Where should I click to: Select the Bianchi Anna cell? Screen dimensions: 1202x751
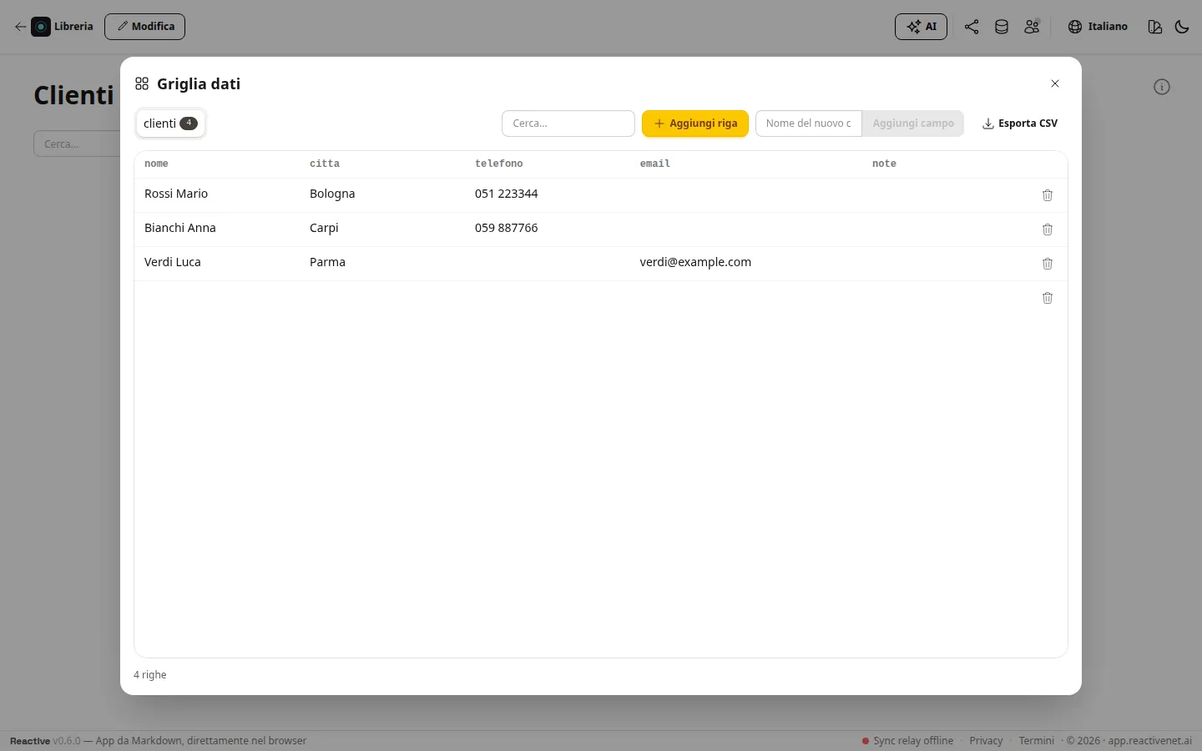coord(180,228)
